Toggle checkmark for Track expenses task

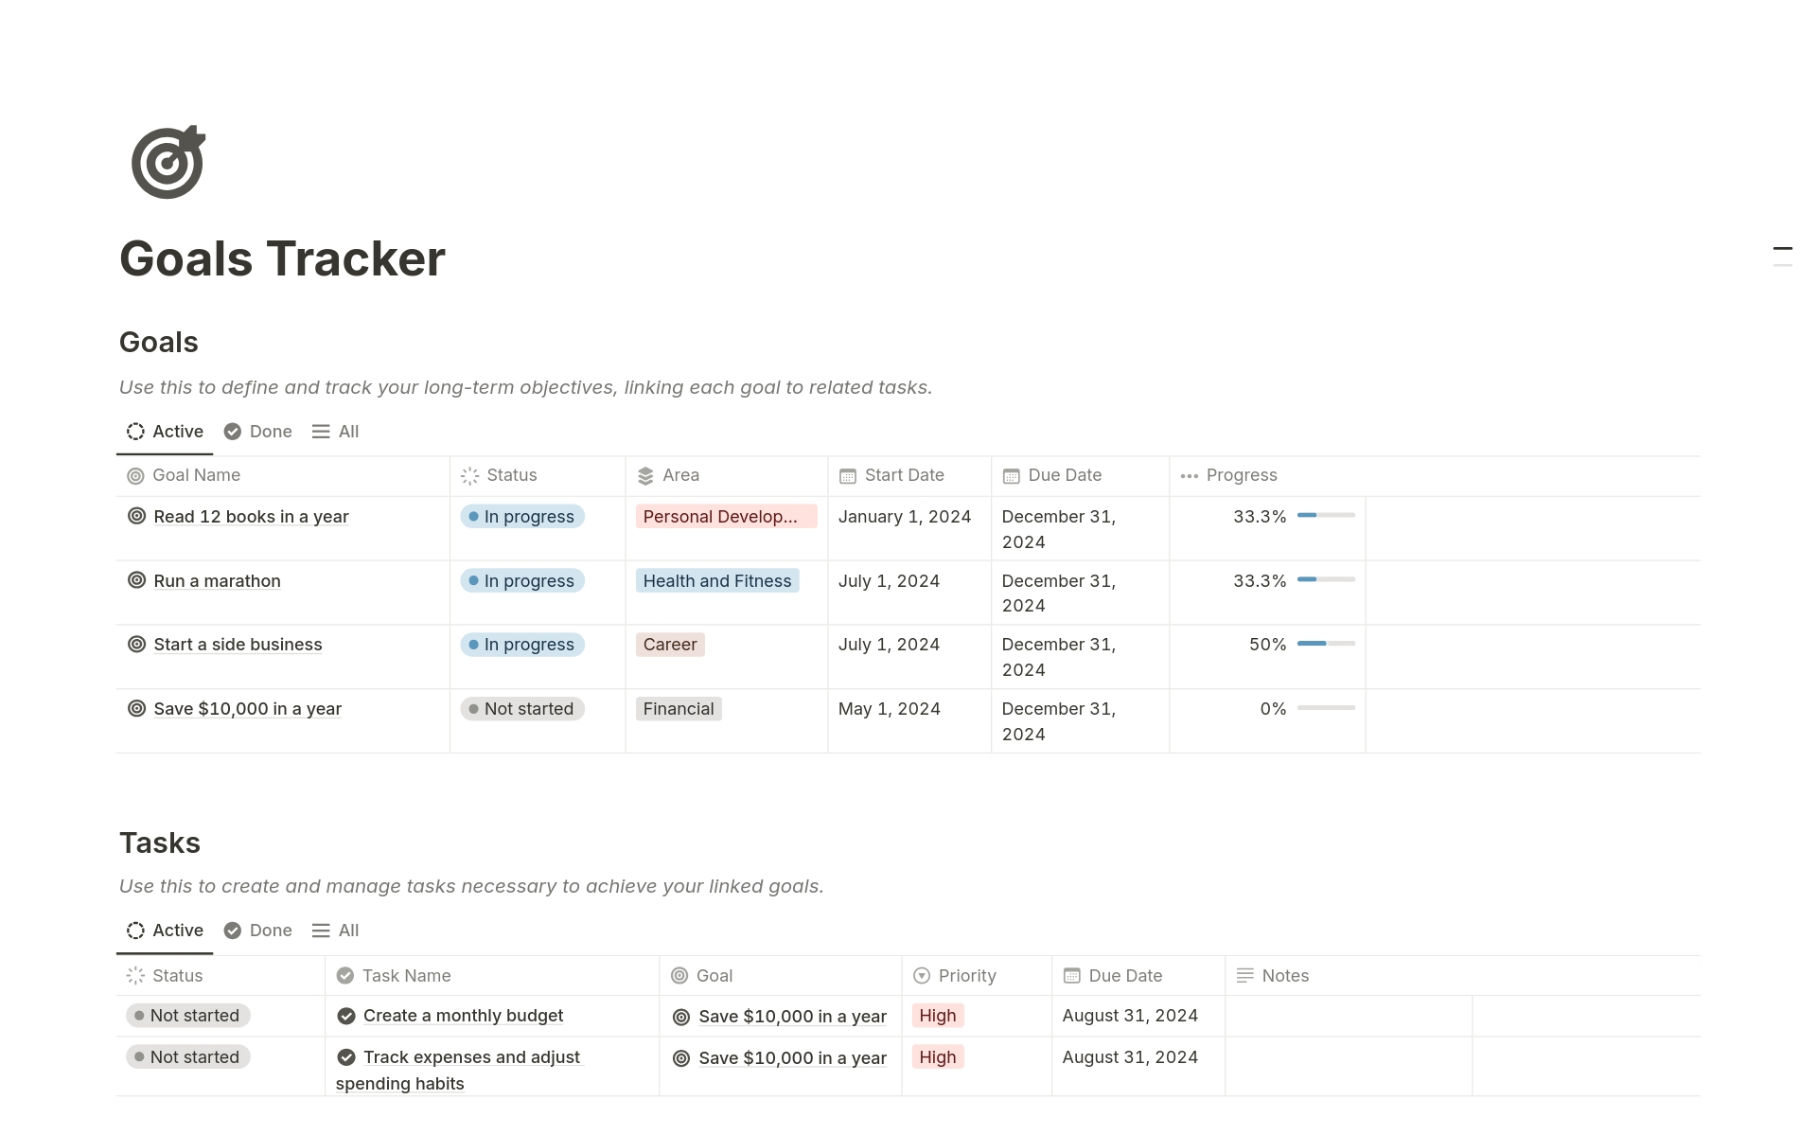click(x=346, y=1057)
